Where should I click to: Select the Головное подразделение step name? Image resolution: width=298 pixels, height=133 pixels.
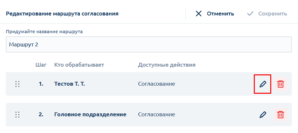[x=90, y=115]
